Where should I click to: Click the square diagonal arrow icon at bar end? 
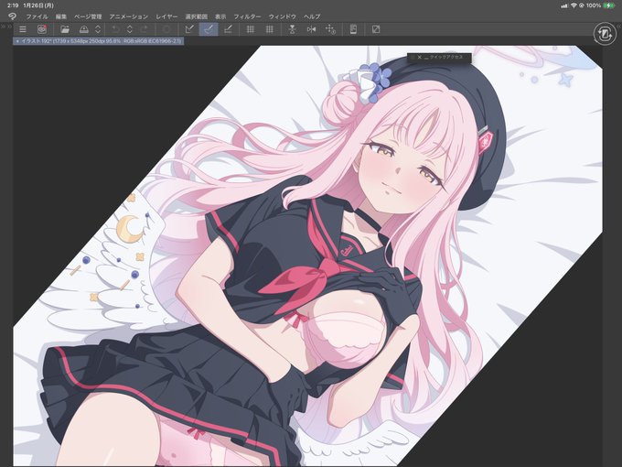(376, 29)
